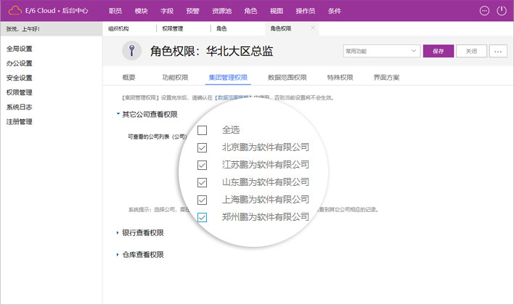Toggle 郑州鹏为软件有限公司 checkbox
This screenshot has width=514, height=305.
pos(203,216)
